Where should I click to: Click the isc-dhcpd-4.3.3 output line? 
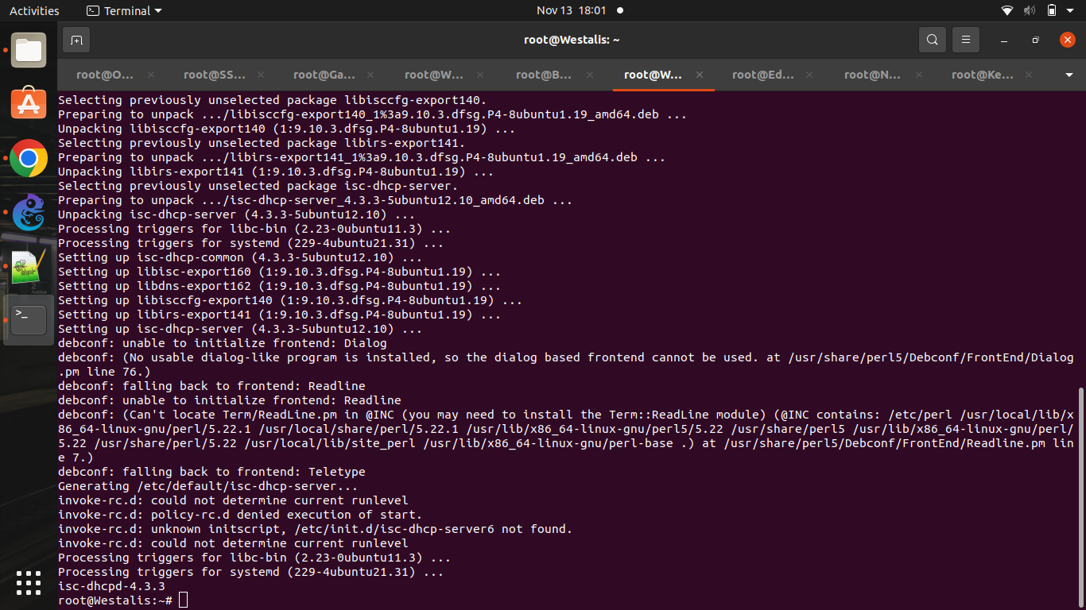point(111,586)
